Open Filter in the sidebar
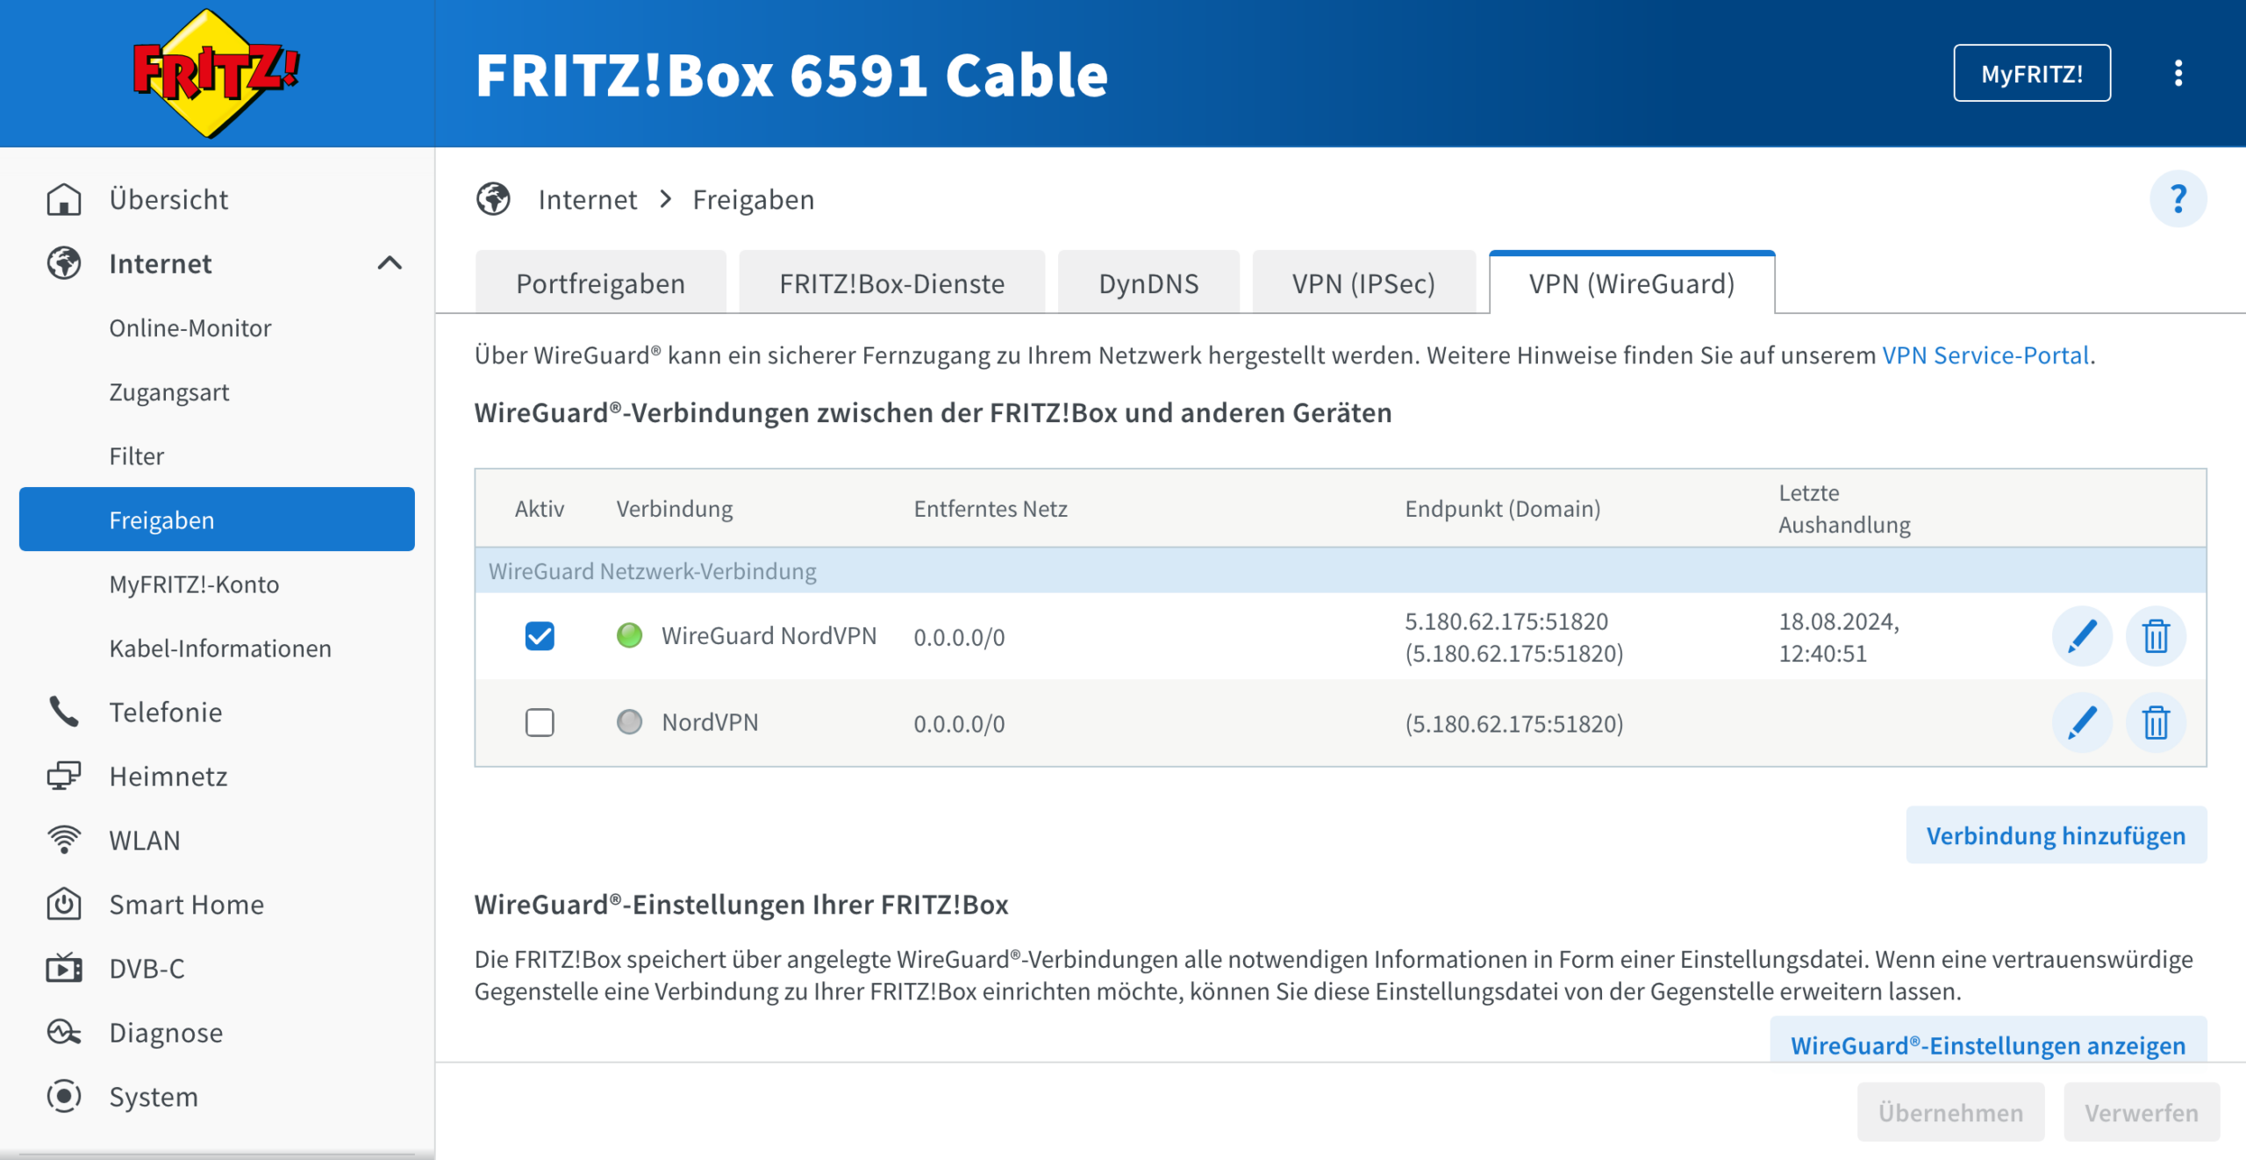This screenshot has height=1160, width=2246. (137, 456)
